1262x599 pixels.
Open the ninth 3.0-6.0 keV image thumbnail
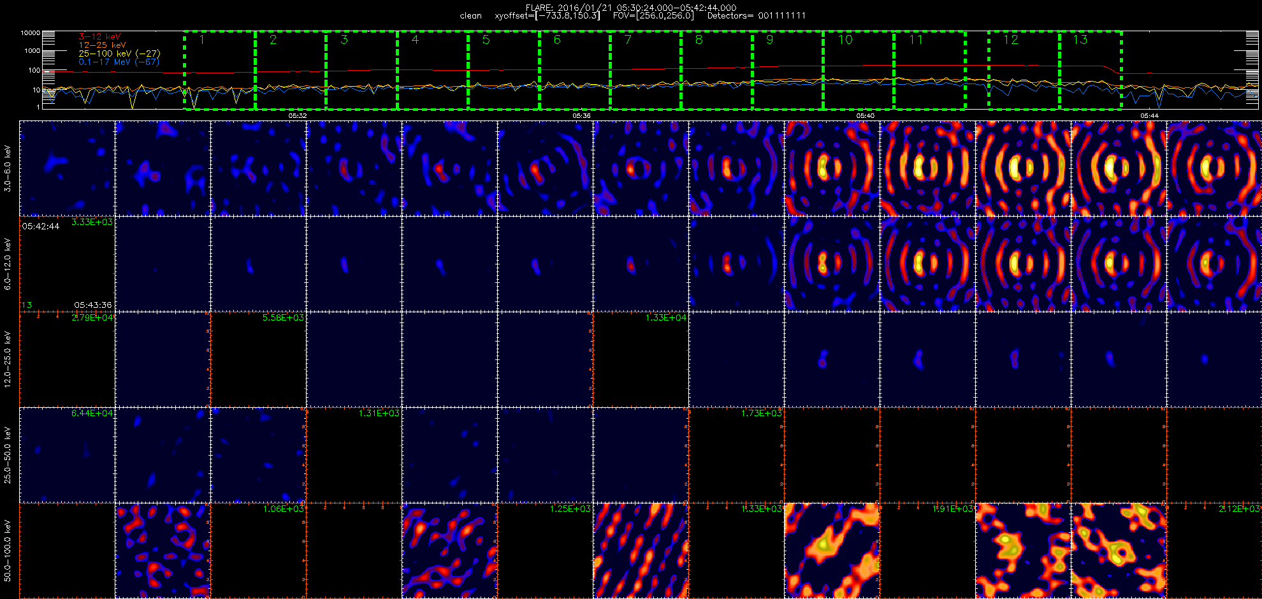832,168
